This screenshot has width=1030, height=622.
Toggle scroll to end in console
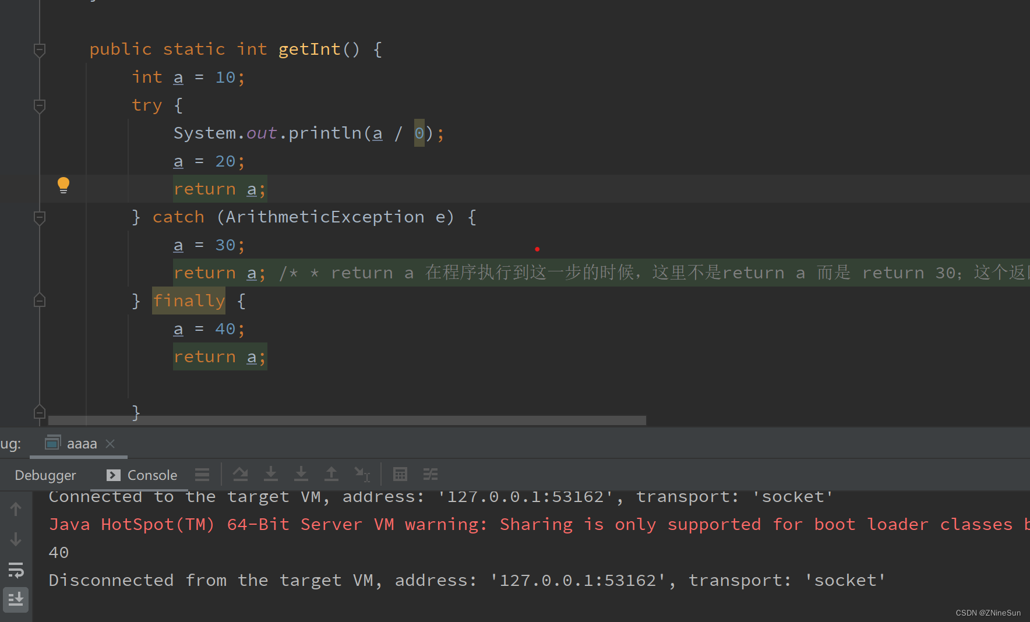[x=16, y=599]
